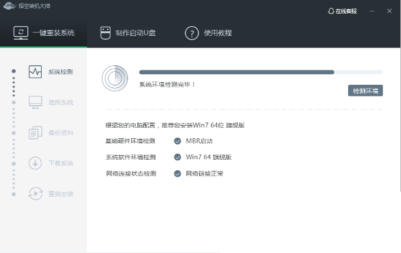
Task: Click the checkmark beside 网络链接正常
Action: pos(178,173)
